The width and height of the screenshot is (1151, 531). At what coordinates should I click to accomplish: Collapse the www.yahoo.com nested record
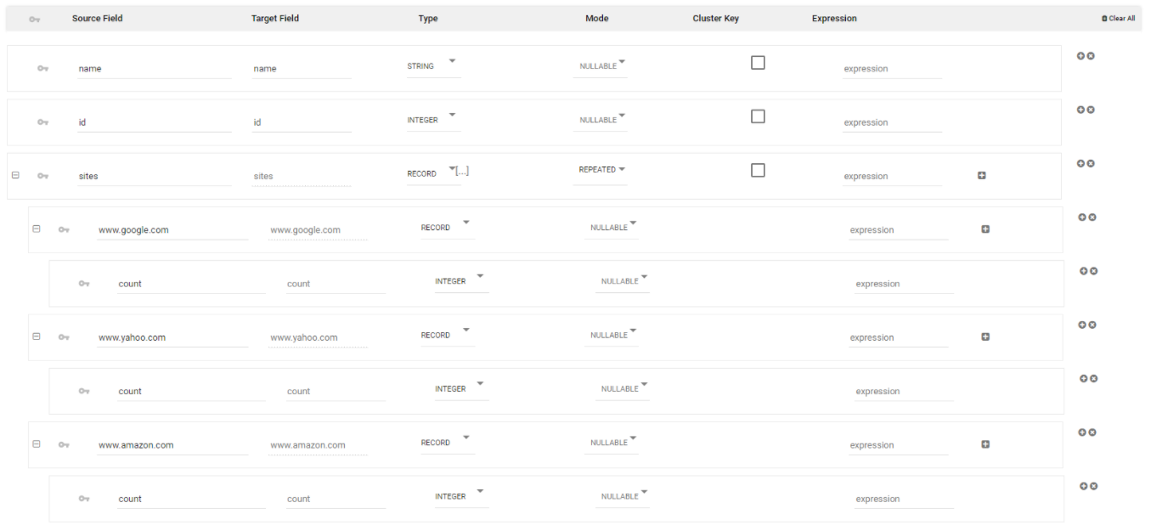point(36,336)
